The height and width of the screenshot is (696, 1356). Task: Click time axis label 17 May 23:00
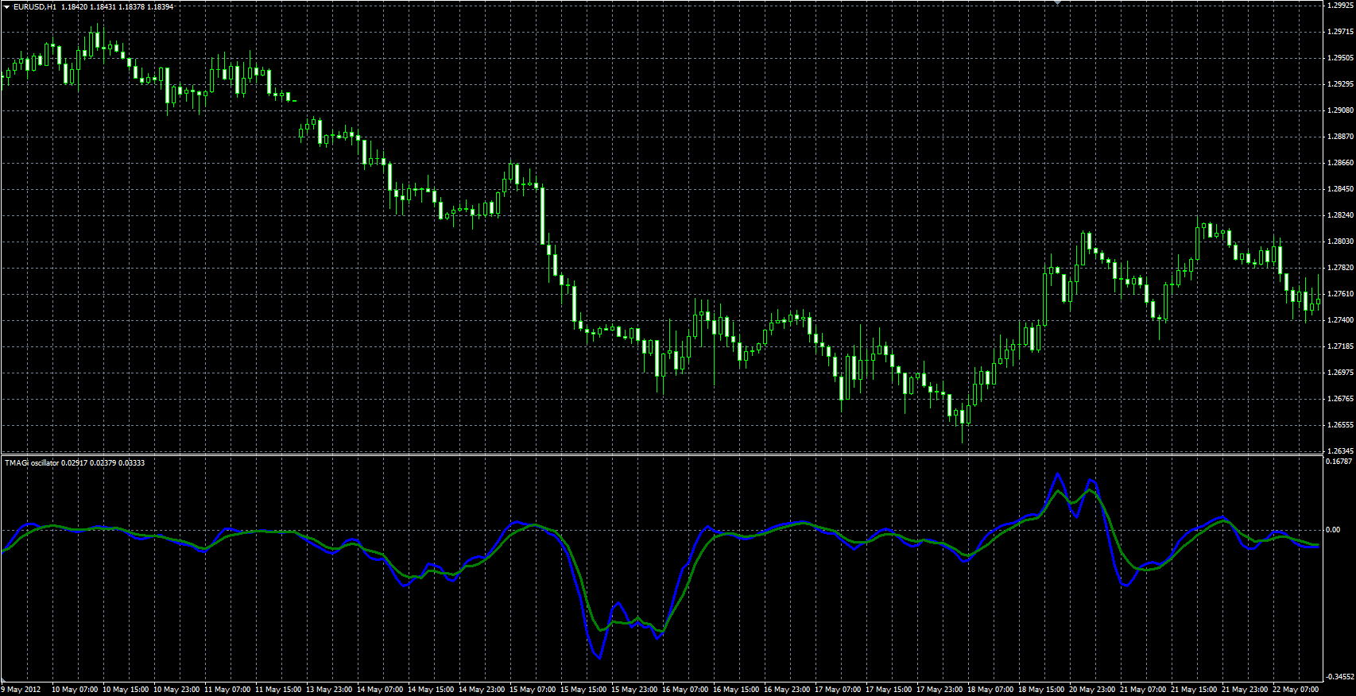click(940, 690)
